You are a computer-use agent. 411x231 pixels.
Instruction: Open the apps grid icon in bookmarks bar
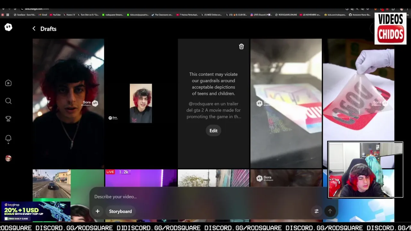tap(8, 15)
